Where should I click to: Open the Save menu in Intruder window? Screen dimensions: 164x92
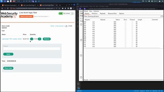tap(91, 11)
